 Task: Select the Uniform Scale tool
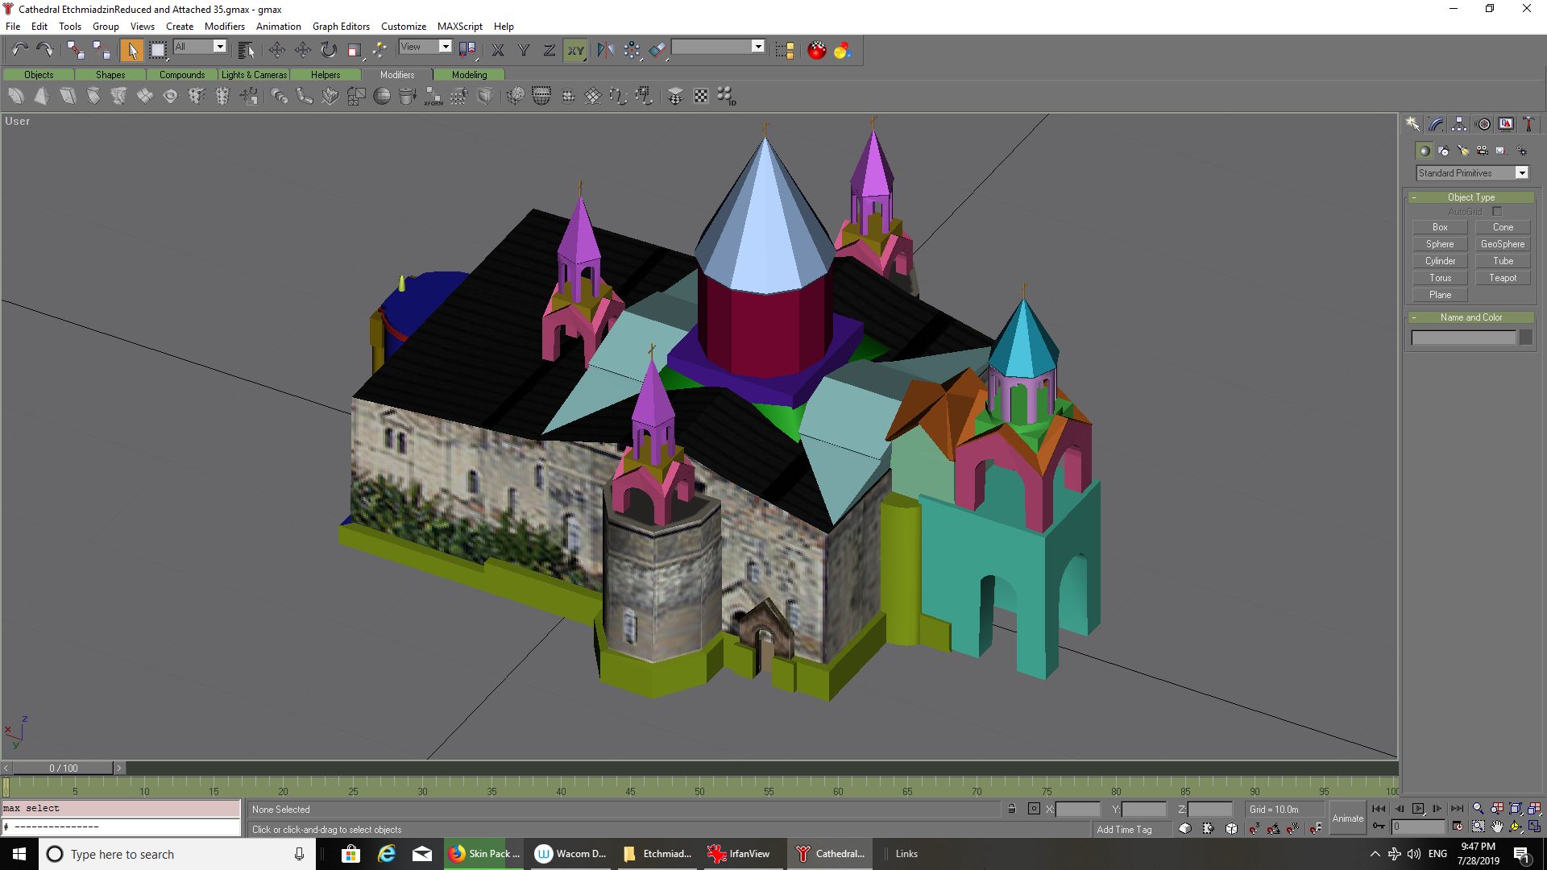coord(354,51)
